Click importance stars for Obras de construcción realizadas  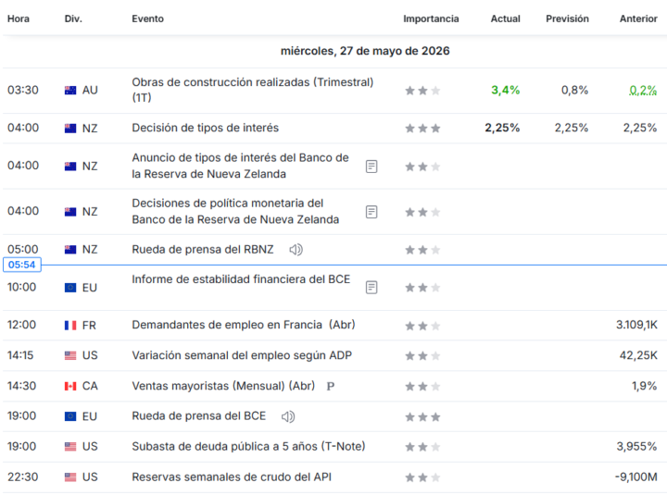[422, 91]
